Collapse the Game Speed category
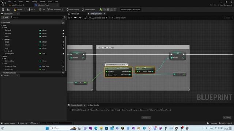 pos(3,51)
